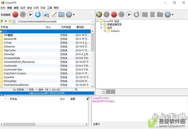Select the CompareSuite folder
The width and height of the screenshot is (188, 129).
[45, 58]
